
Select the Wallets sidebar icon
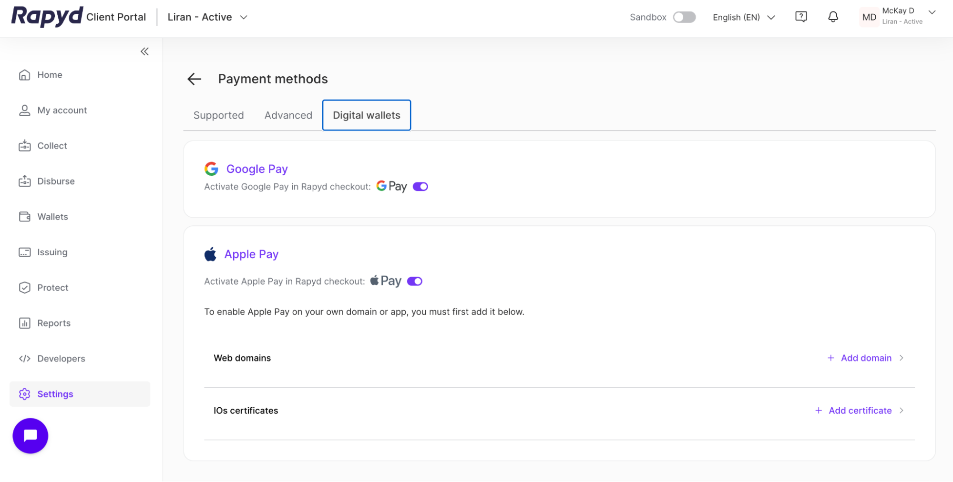[24, 216]
